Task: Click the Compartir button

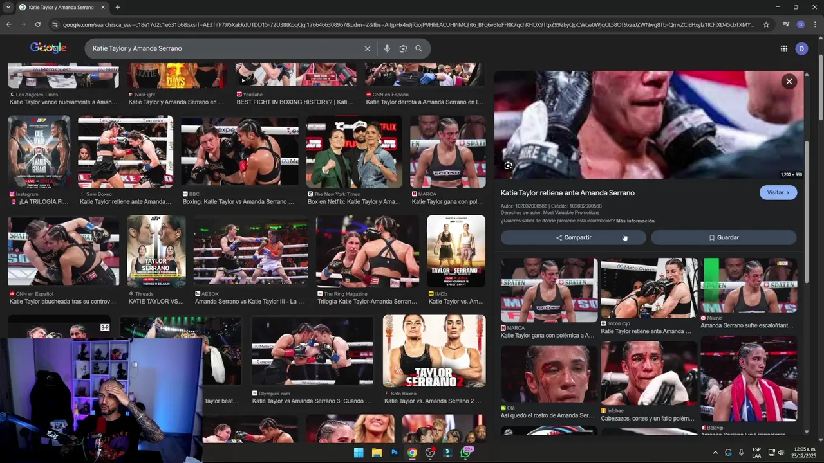Action: tap(574, 237)
